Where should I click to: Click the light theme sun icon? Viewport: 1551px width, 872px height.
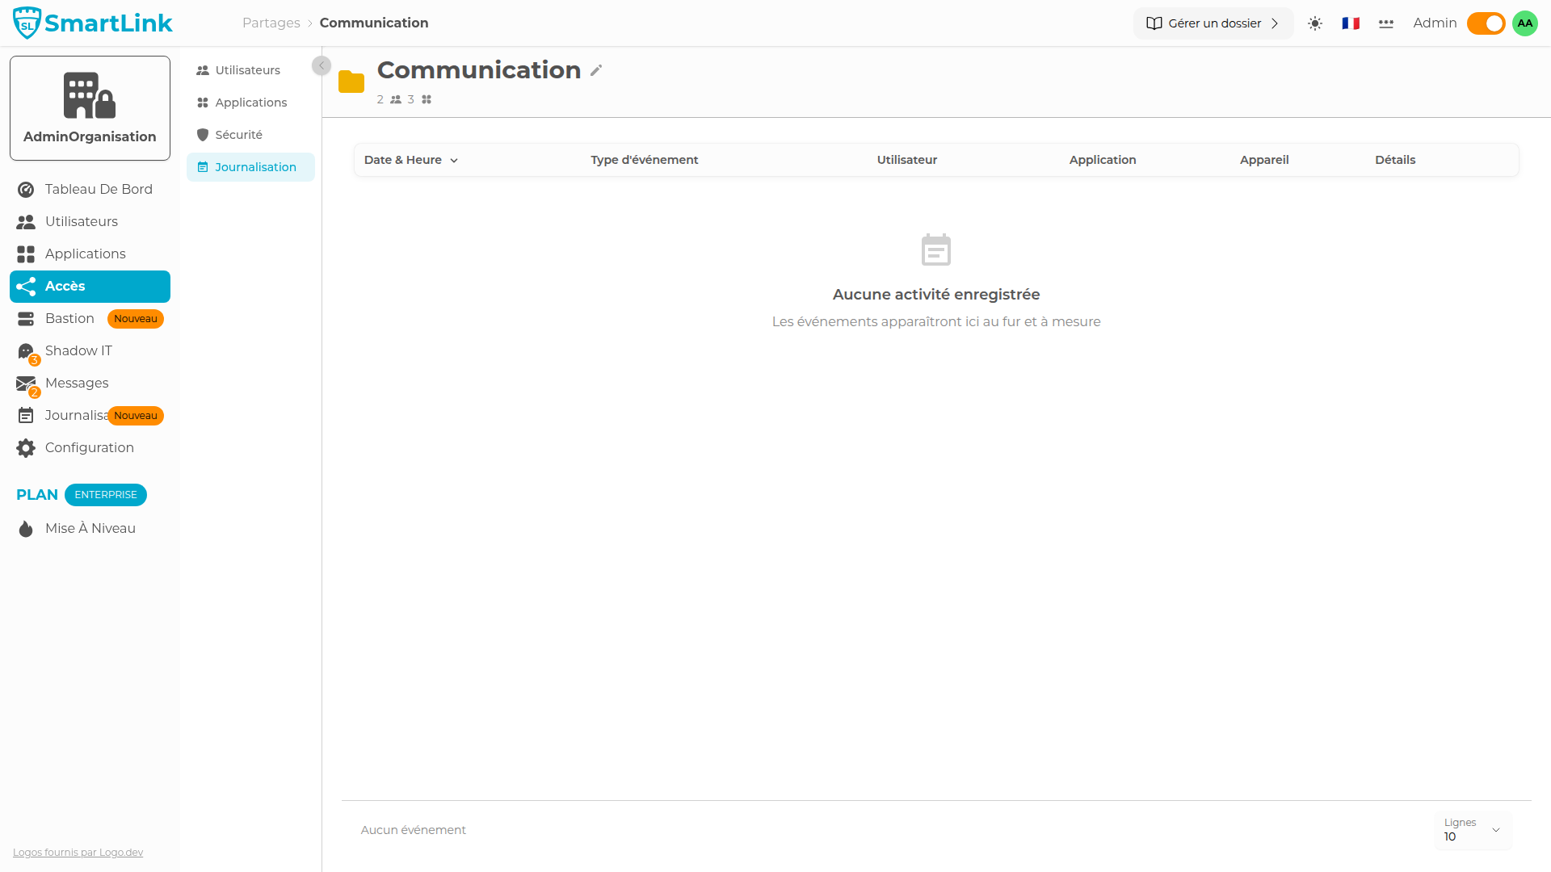[x=1314, y=23]
